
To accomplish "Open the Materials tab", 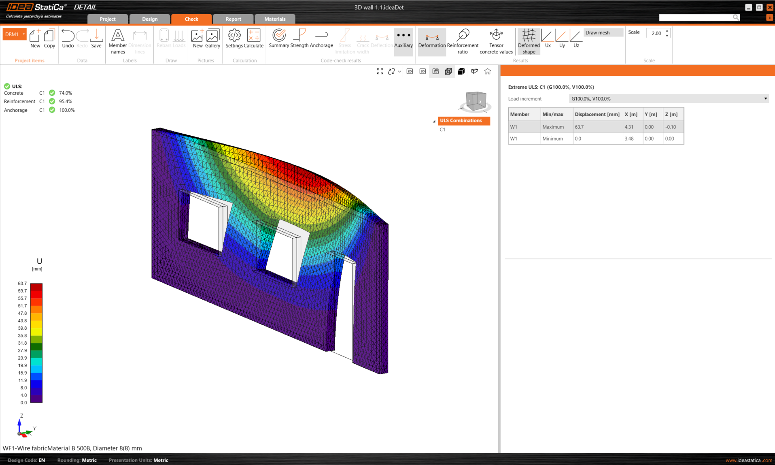I will coord(275,19).
